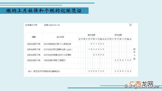Viewport: 162px width, 91px height.
Task: Click account 222102应交税费-应交个人所得税
Action: 57,55
